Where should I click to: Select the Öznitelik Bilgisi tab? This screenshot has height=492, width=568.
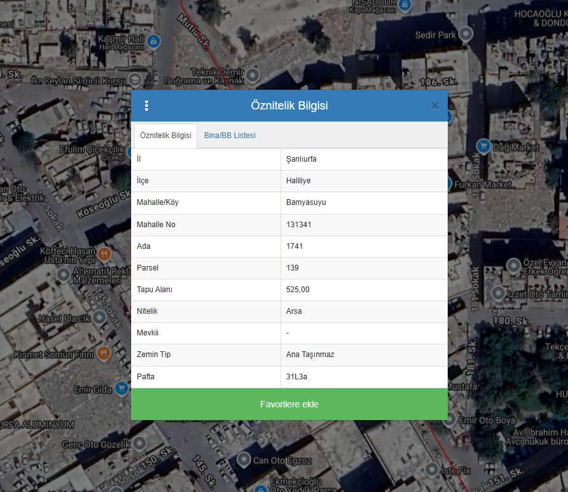(x=165, y=136)
